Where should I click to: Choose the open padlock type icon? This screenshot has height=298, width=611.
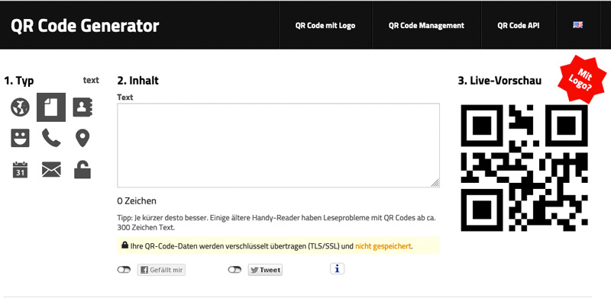point(82,170)
